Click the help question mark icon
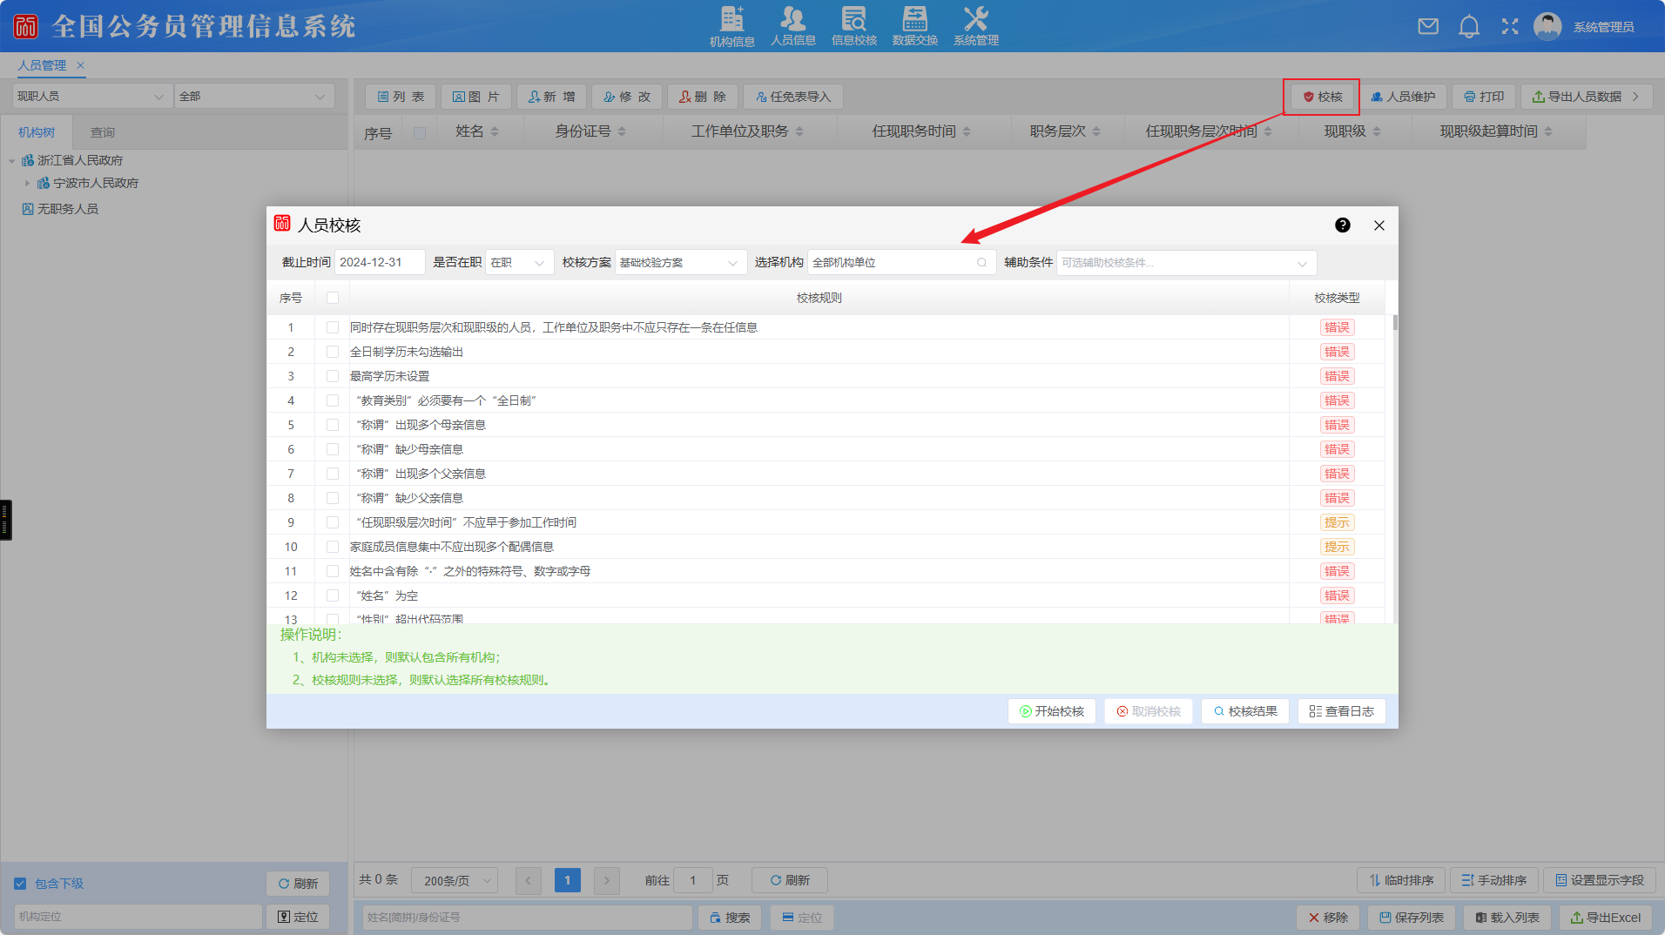 pyautogui.click(x=1343, y=225)
